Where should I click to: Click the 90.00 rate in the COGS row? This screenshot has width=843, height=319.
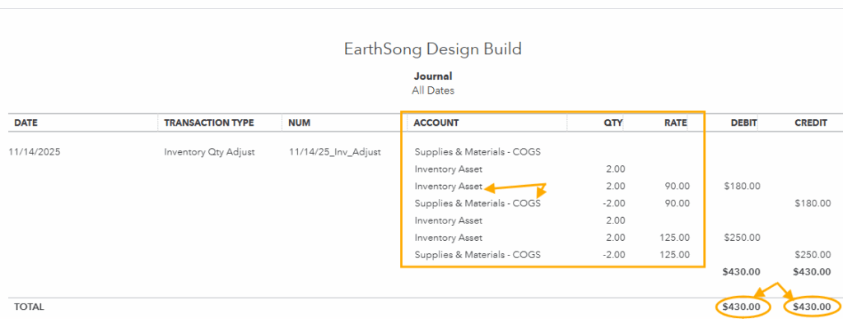point(678,204)
